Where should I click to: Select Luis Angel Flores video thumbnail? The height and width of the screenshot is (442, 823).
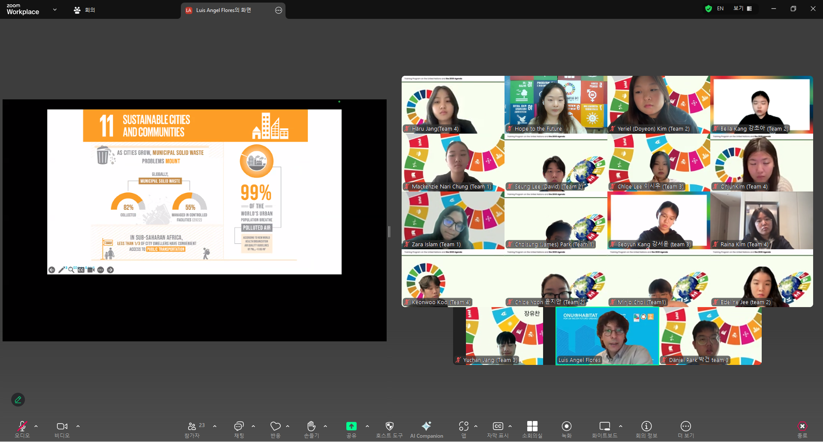[607, 336]
